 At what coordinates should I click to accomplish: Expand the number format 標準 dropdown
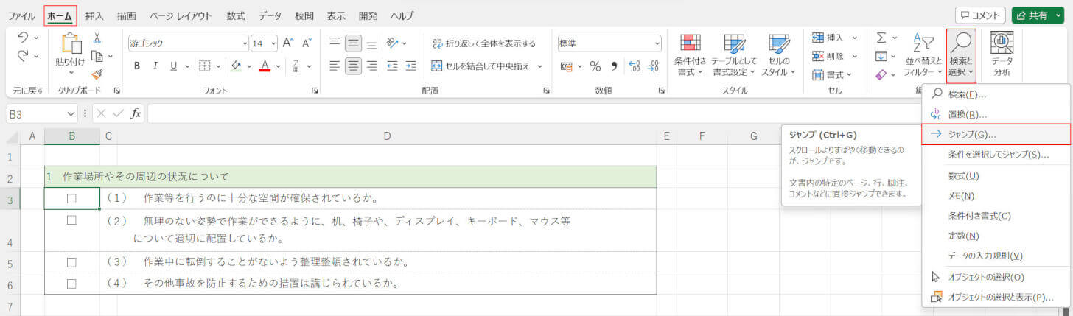(656, 43)
